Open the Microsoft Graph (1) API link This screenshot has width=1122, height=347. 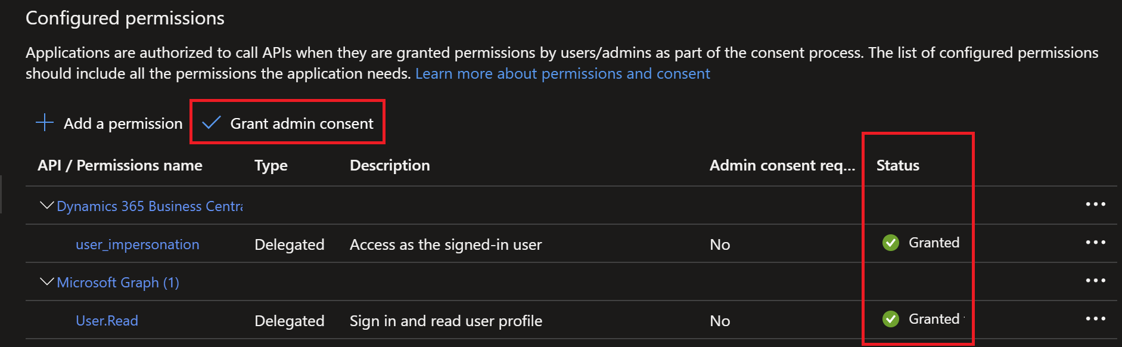point(118,283)
